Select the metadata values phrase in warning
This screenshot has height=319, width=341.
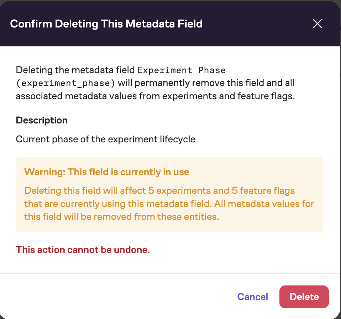(x=271, y=203)
